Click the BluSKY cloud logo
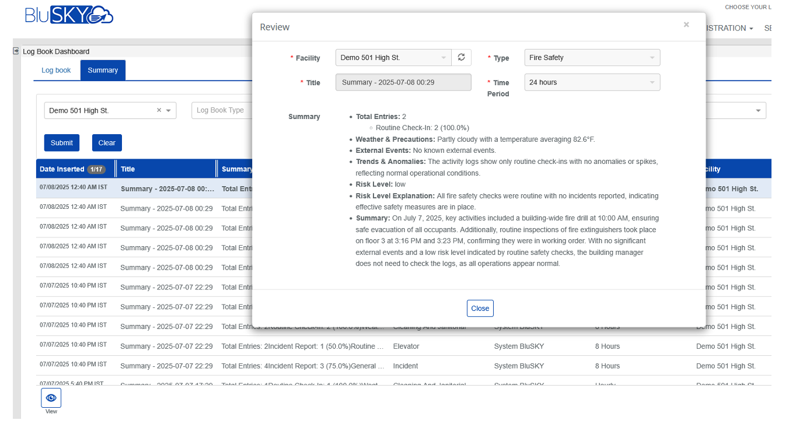Viewport: 803px width, 427px height. [69, 15]
